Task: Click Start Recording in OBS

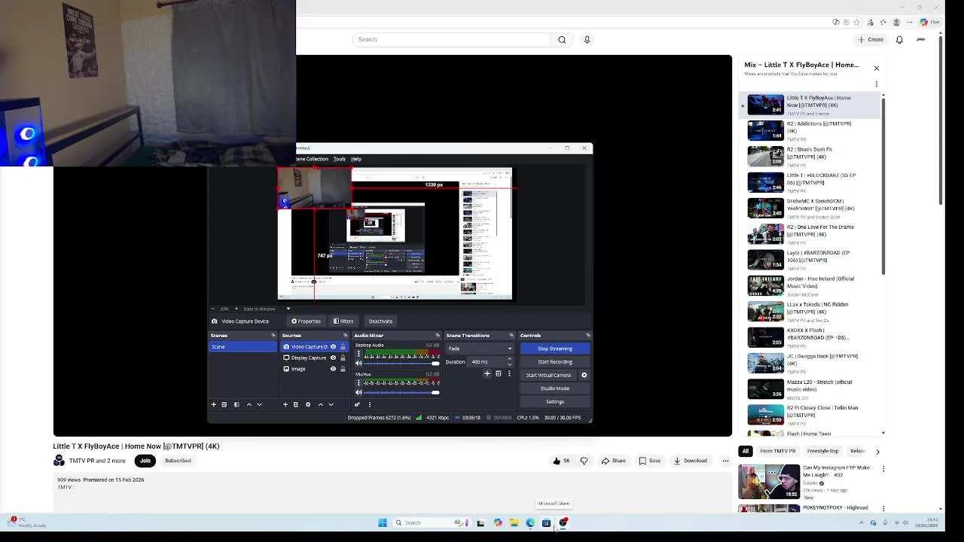Action: tap(555, 362)
